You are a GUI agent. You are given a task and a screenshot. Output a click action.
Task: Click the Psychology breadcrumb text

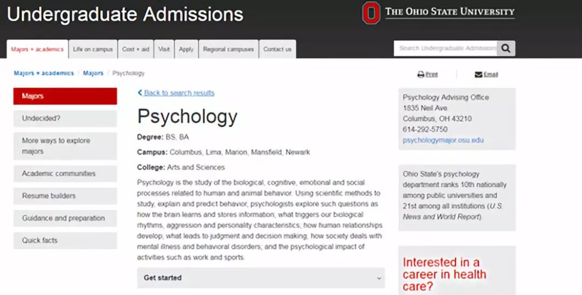point(128,73)
